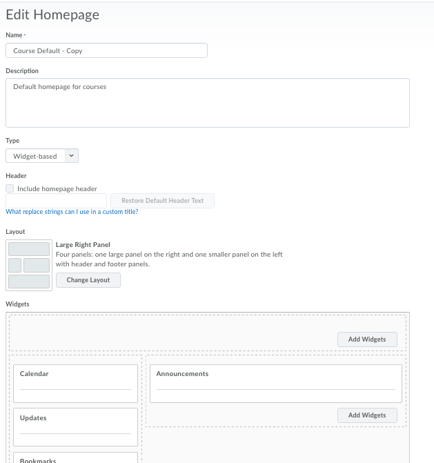Click the Name field with Course Default - Copy
This screenshot has height=463, width=434.
coord(106,50)
